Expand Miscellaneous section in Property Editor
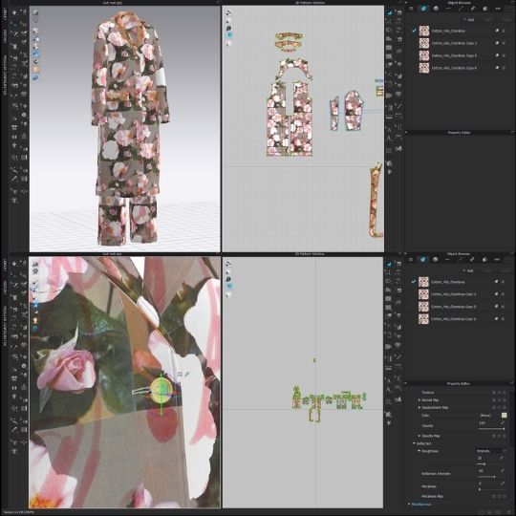516x516 pixels. [x=409, y=504]
